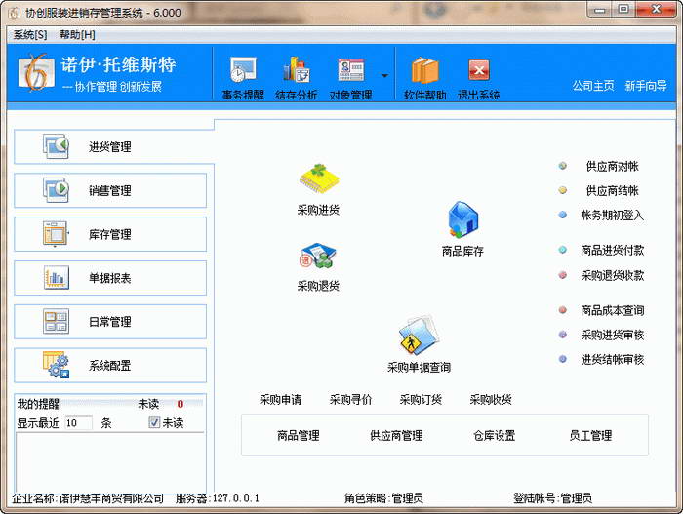Viewport: 683px width, 514px height.
Task: Click the 公司主页 link
Action: (593, 86)
